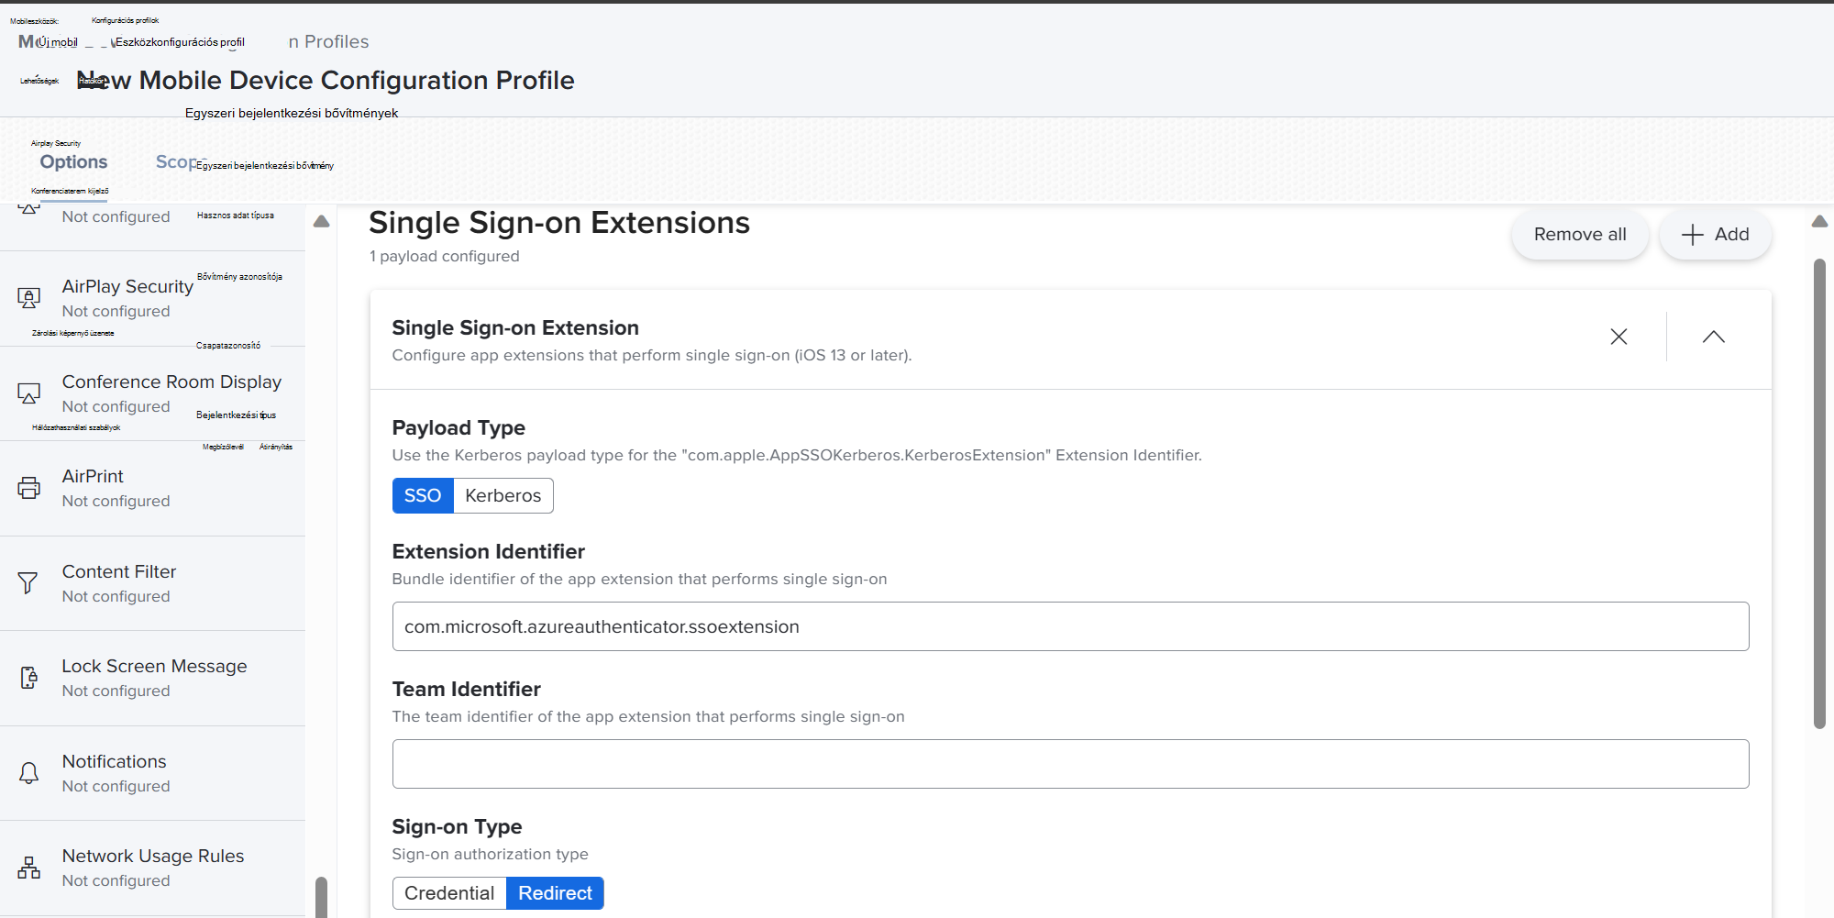Viewport: 1834px width, 918px height.
Task: Click the Remove all button
Action: pyautogui.click(x=1580, y=234)
